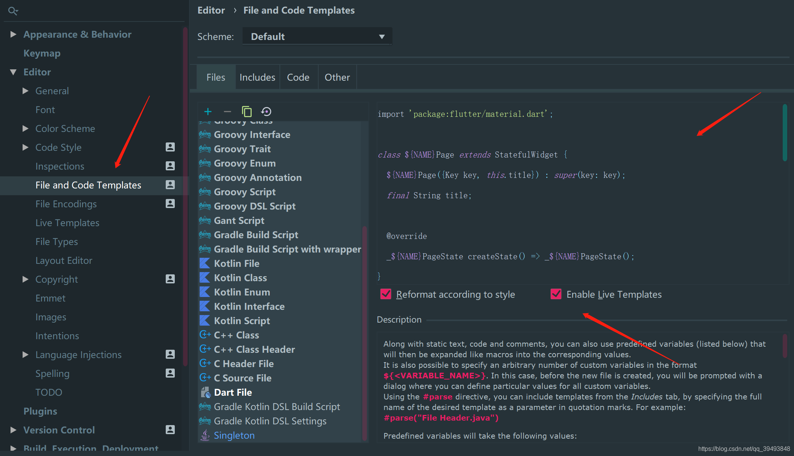Open Inspections settings
Viewport: 794px width, 456px height.
click(x=60, y=166)
